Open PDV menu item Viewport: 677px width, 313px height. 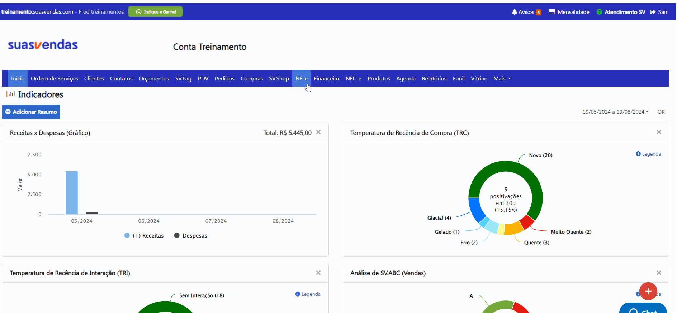[x=203, y=78]
